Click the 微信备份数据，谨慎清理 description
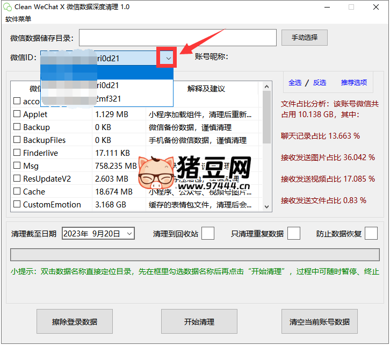The image size is (390, 345). coord(190,127)
